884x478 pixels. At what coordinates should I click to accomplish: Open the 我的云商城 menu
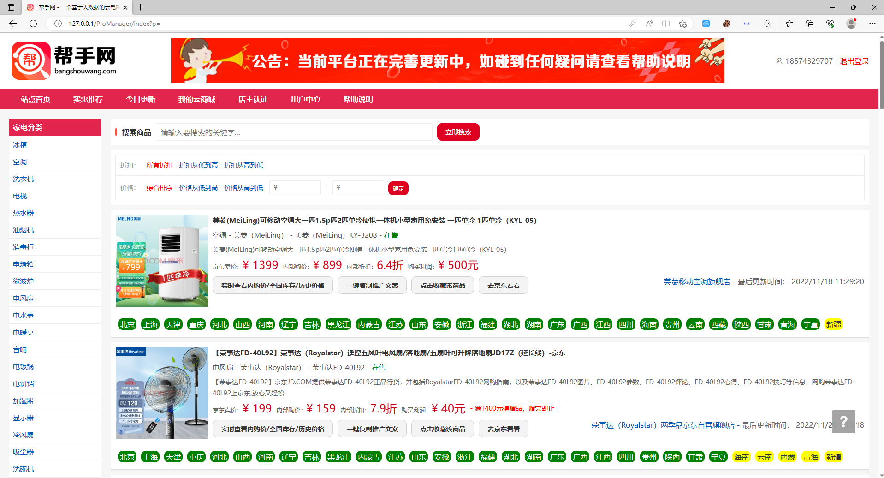(197, 99)
